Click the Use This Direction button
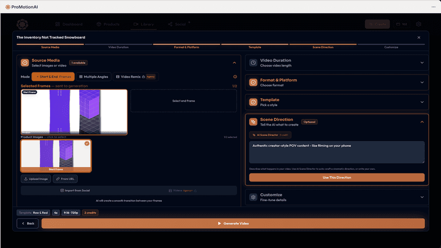This screenshot has height=248, width=441. 337,177
